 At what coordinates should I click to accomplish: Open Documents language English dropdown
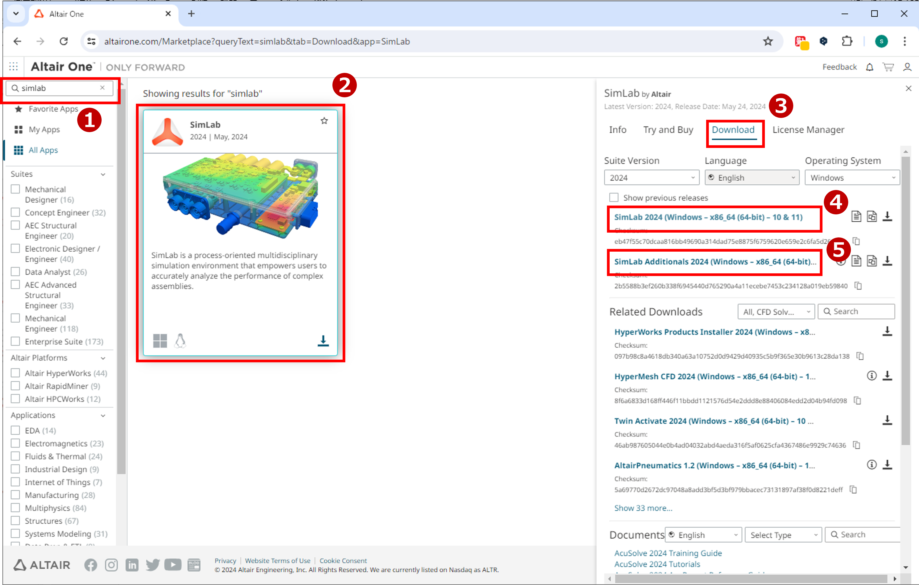(703, 535)
